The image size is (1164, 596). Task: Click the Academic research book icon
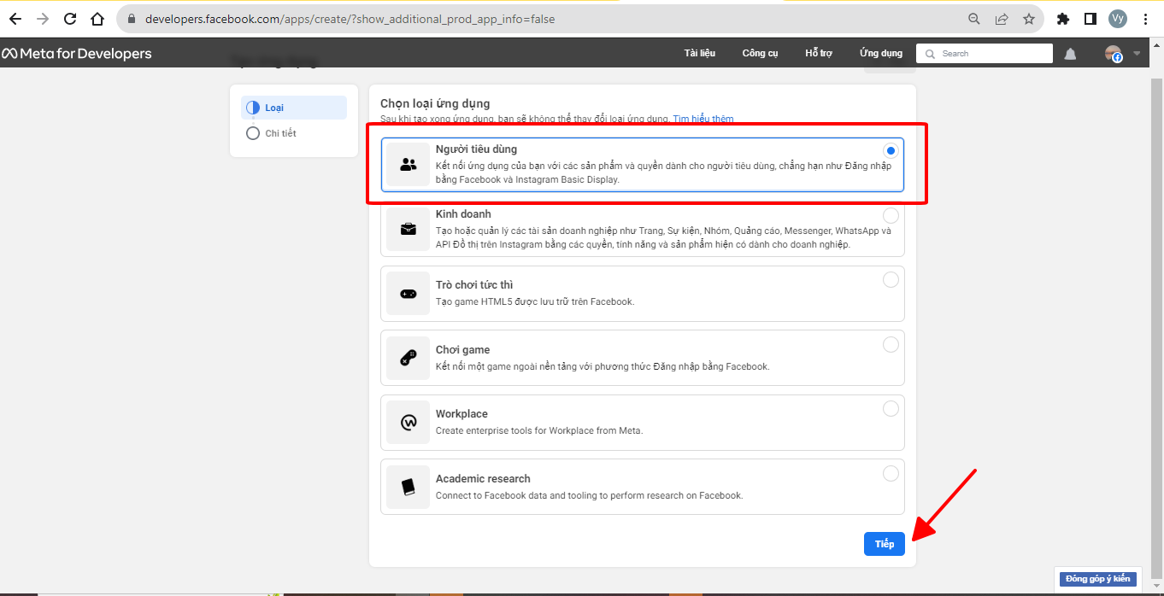click(x=408, y=487)
